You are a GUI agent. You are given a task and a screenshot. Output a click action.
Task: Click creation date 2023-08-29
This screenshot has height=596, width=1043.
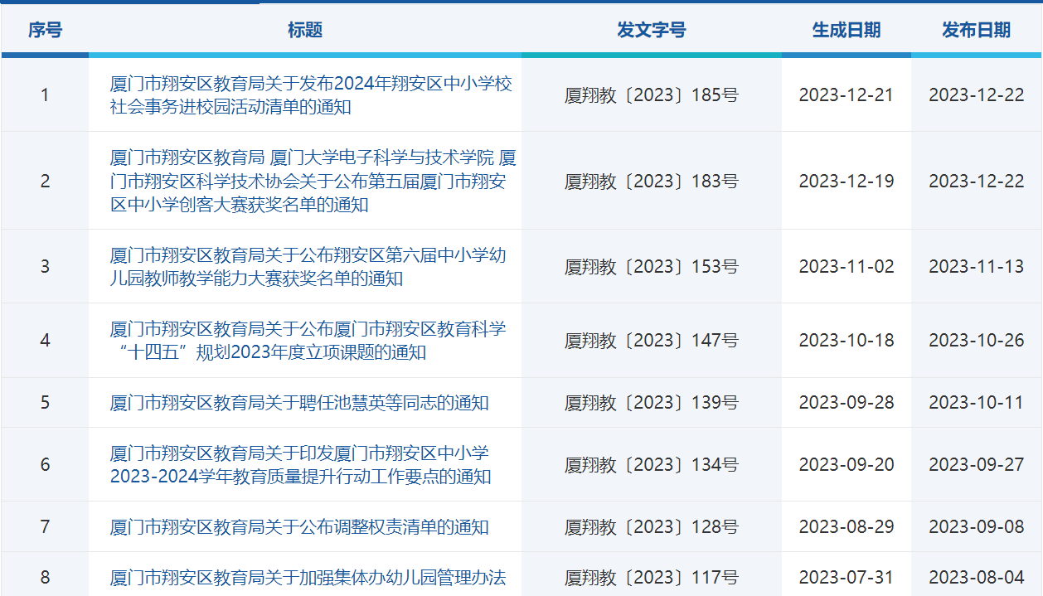(x=847, y=527)
